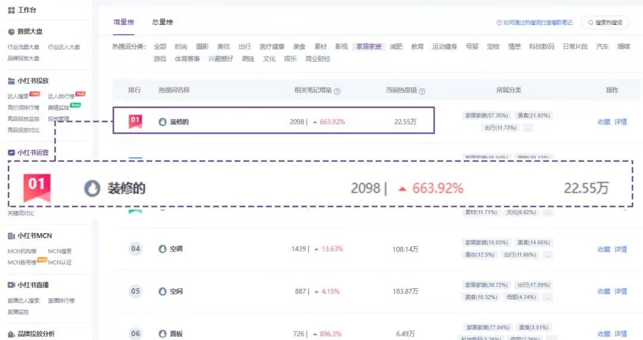643x340 pixels.
Task: Select the 商业财经 category filter
Action: [x=318, y=59]
